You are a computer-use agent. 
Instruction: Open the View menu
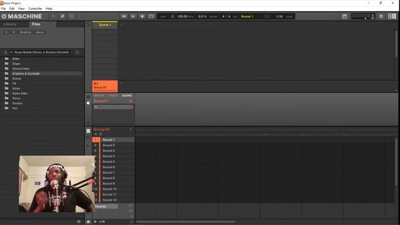click(x=21, y=8)
